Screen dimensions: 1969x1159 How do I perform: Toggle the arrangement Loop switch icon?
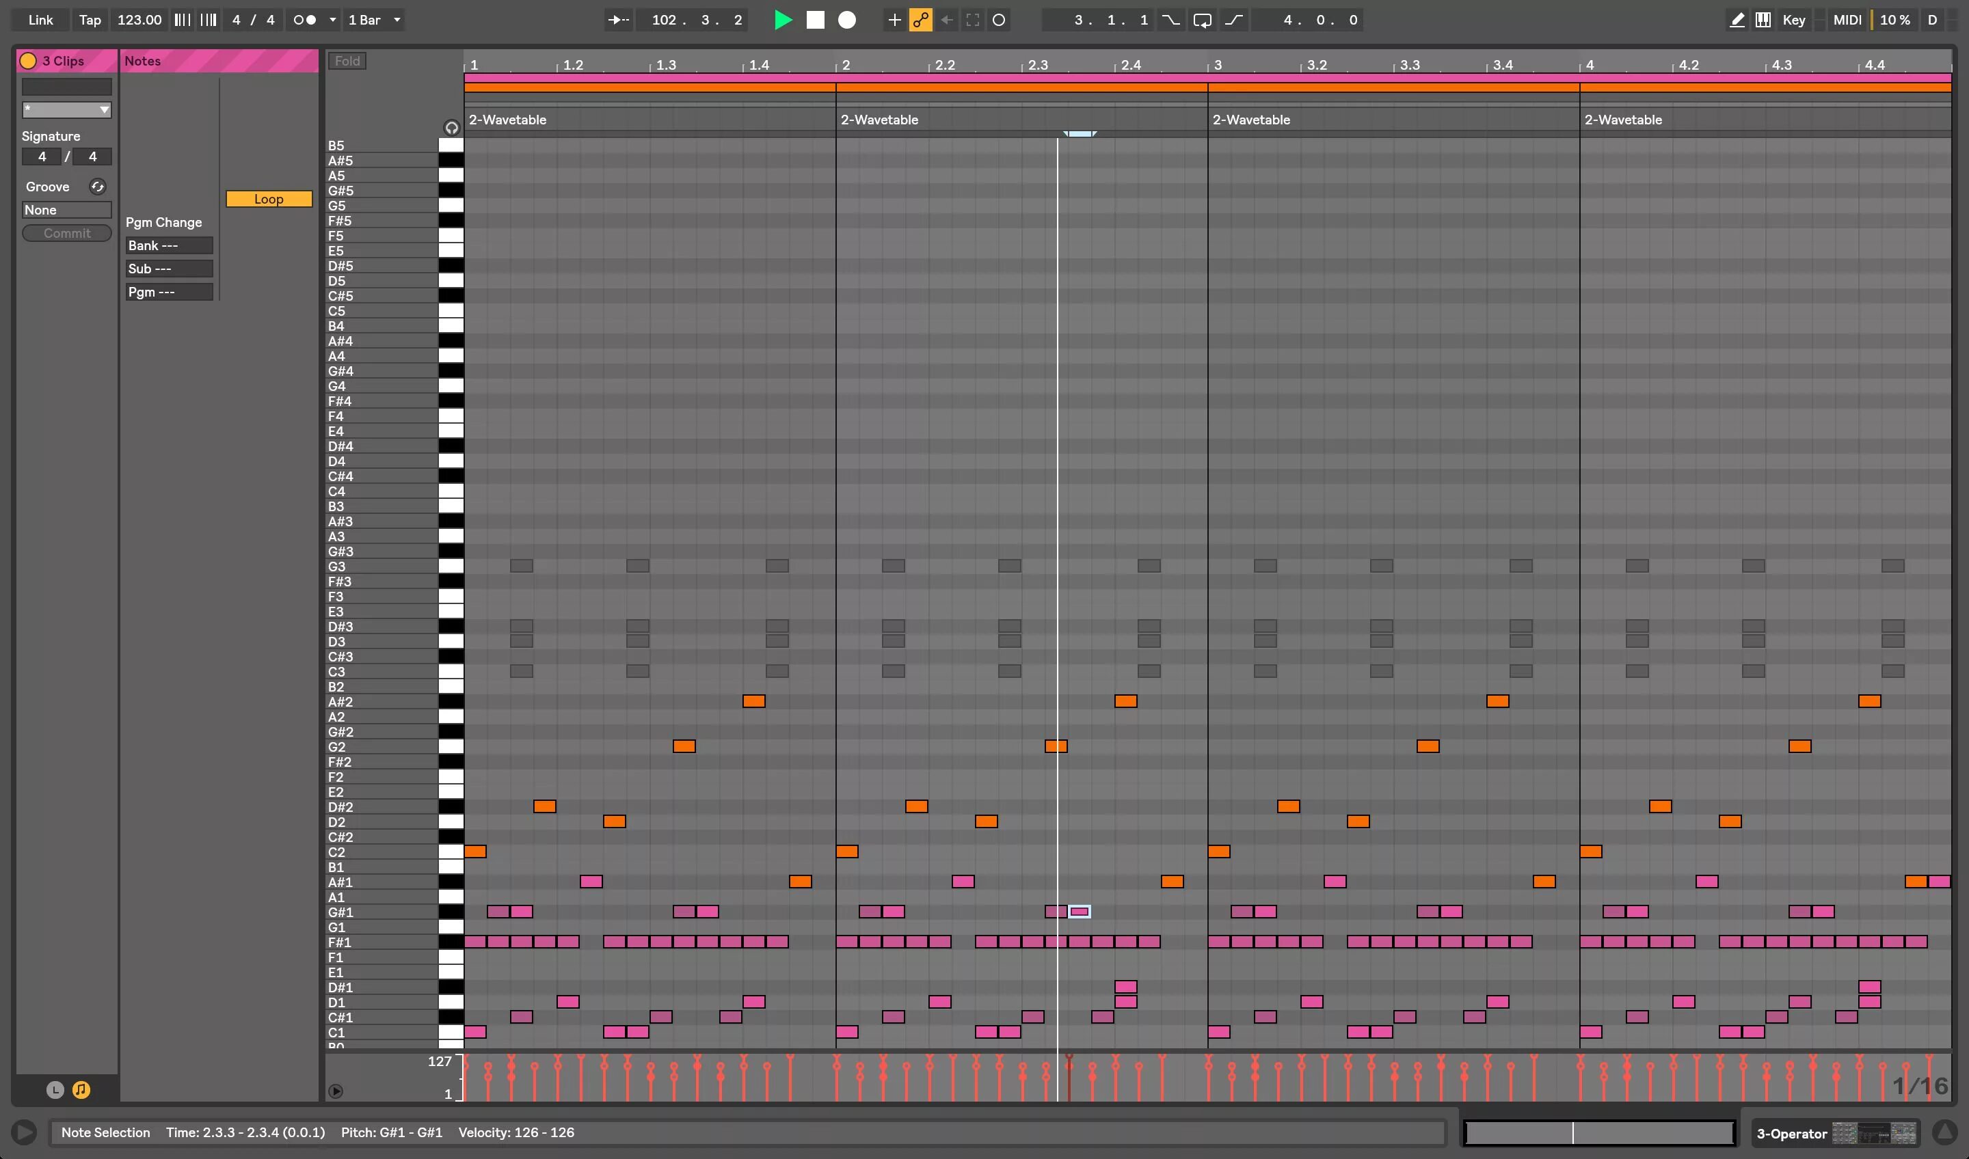[1203, 20]
